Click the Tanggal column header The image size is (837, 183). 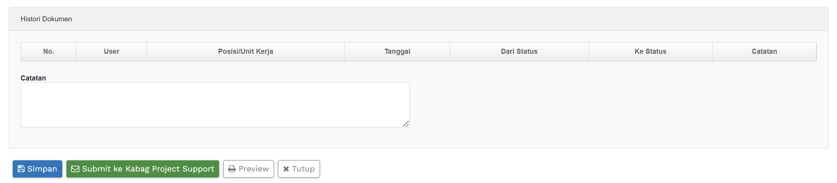pyautogui.click(x=397, y=52)
